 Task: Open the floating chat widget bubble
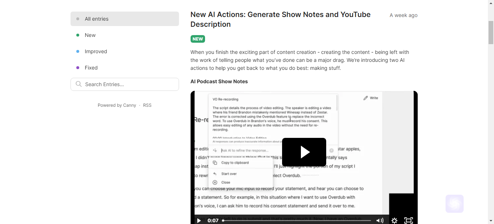pos(455,204)
